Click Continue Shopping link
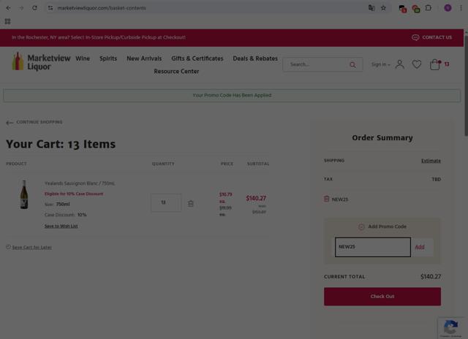468x339 pixels. click(34, 122)
